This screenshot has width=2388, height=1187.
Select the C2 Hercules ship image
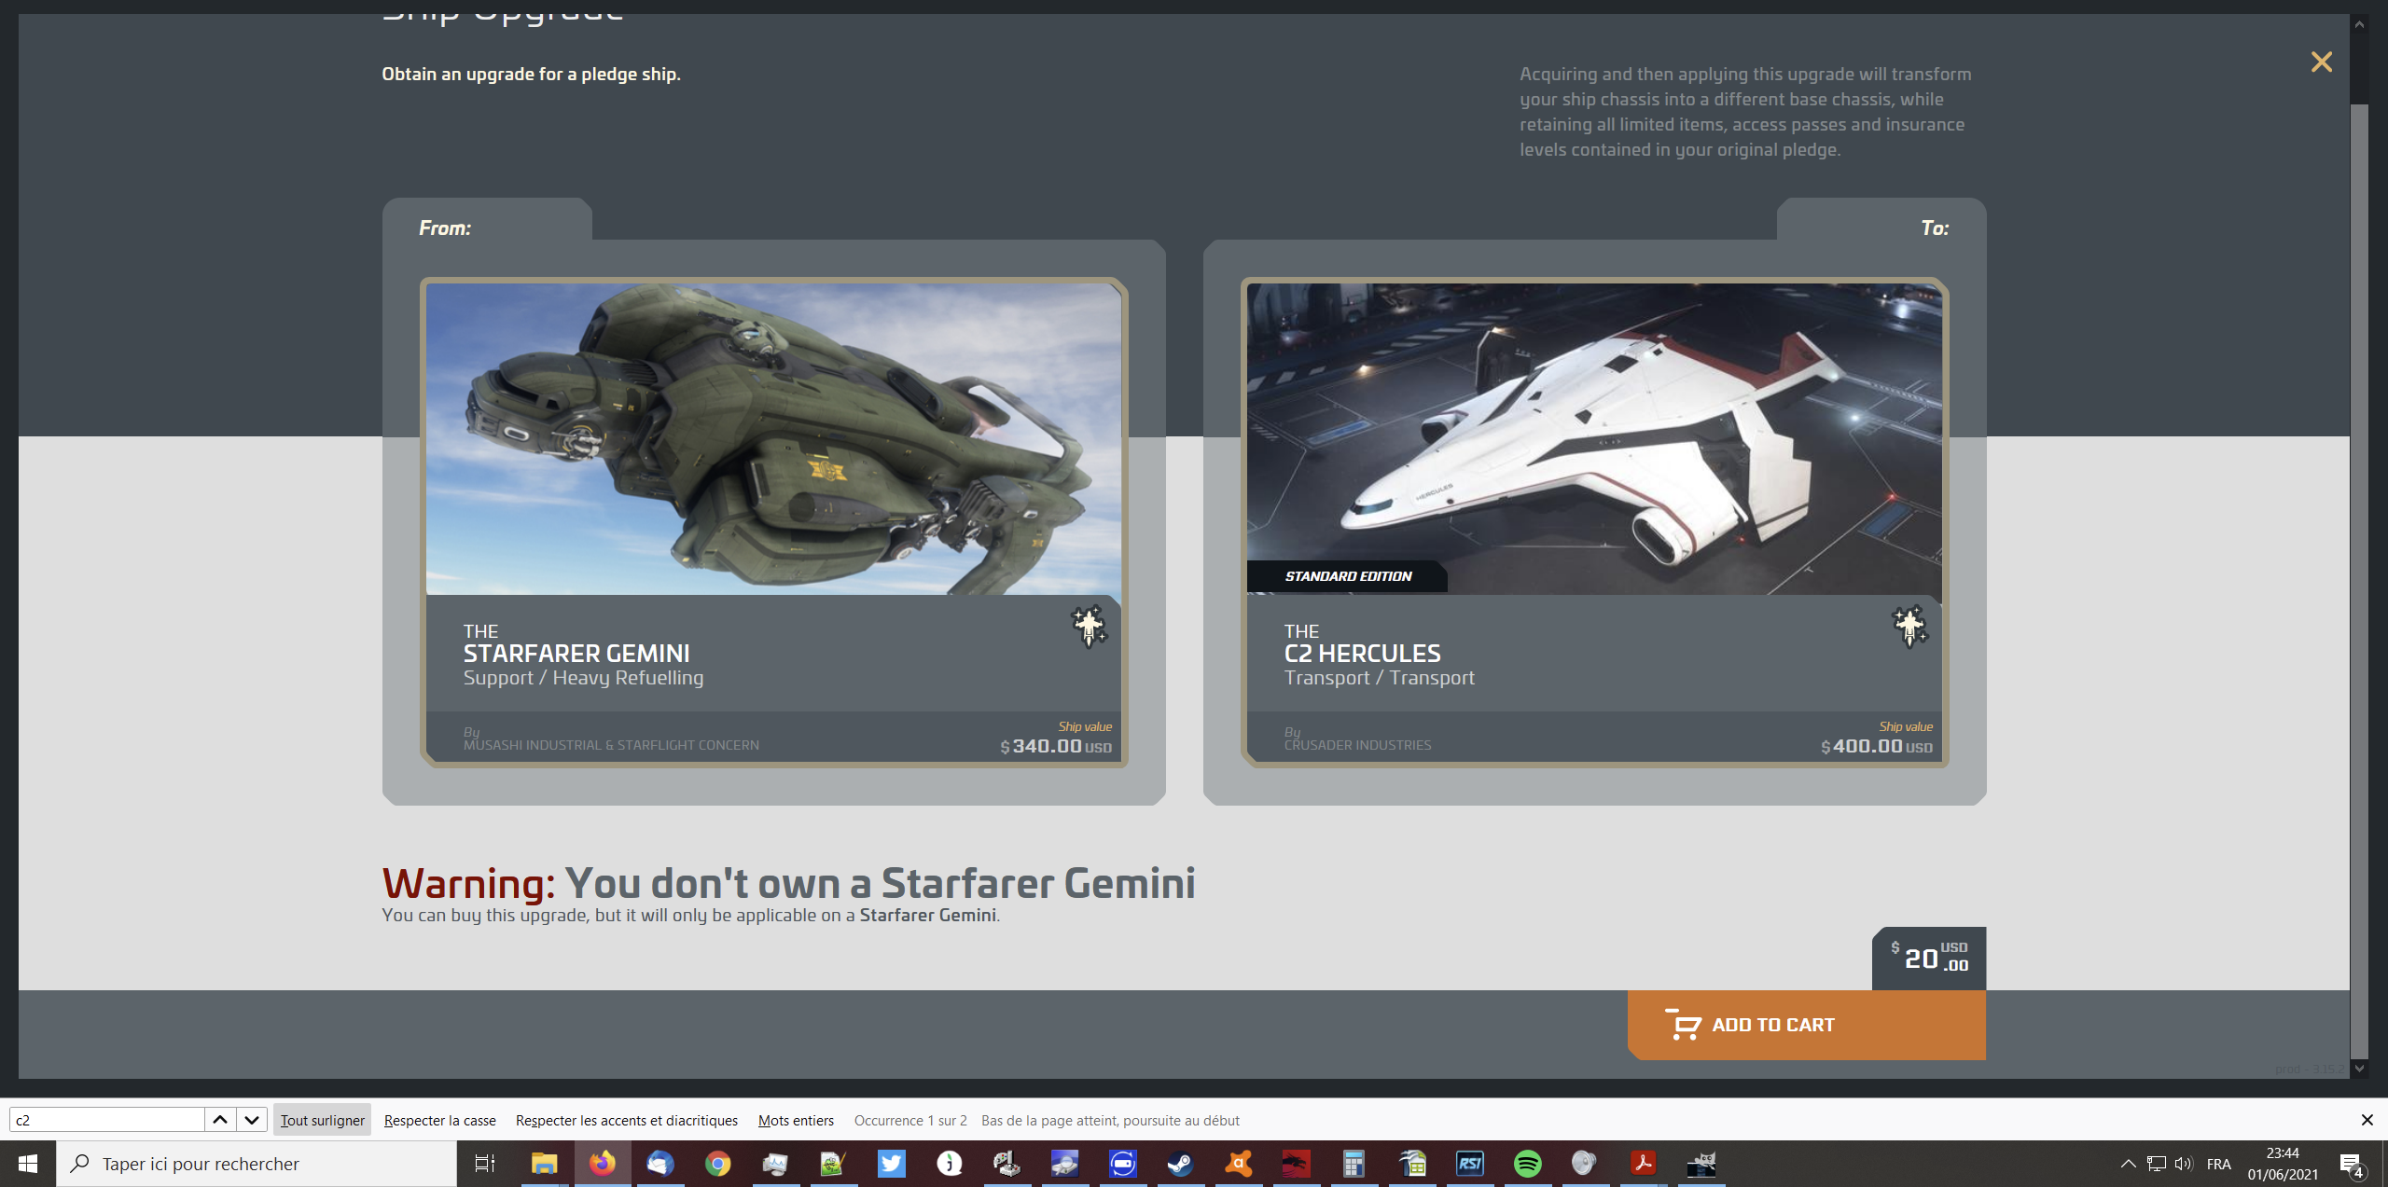click(x=1593, y=438)
